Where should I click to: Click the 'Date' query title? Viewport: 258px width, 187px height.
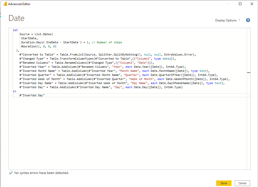[x=17, y=18]
